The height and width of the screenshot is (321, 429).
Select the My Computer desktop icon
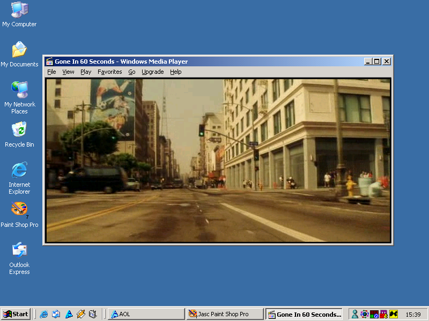[x=19, y=10]
